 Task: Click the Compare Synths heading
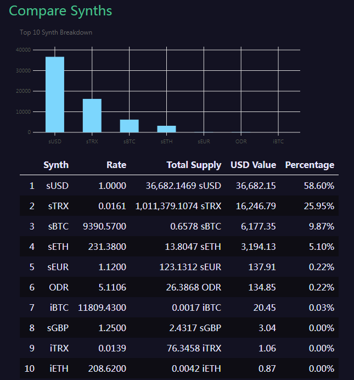[60, 11]
